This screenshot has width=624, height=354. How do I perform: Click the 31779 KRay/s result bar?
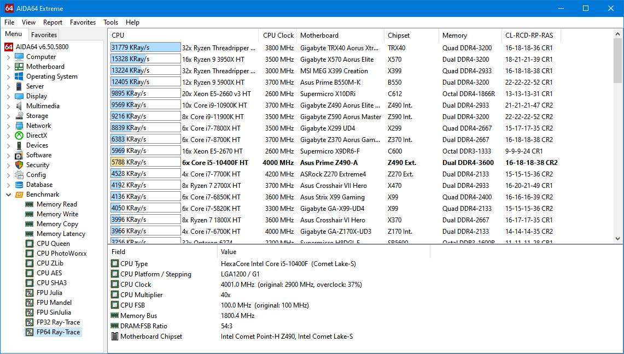click(145, 48)
